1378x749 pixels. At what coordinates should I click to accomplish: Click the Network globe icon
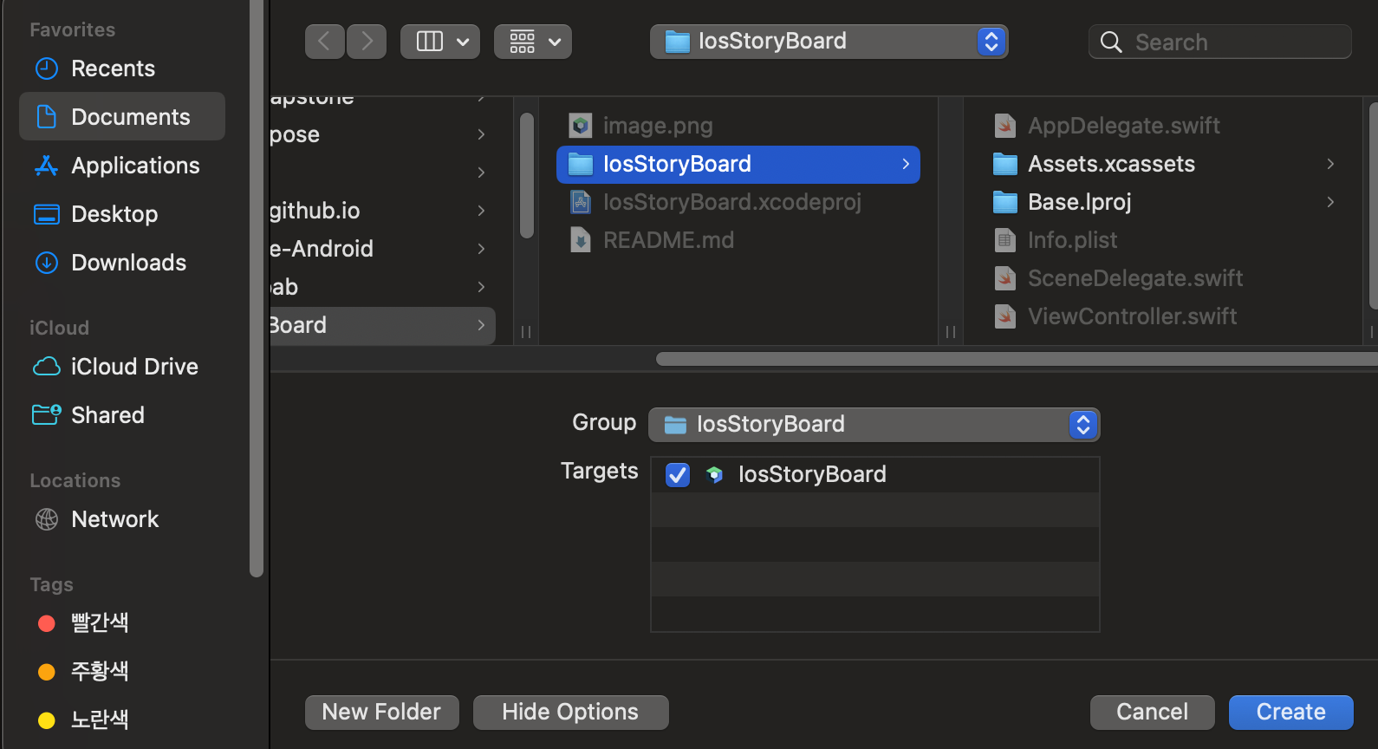click(x=47, y=519)
